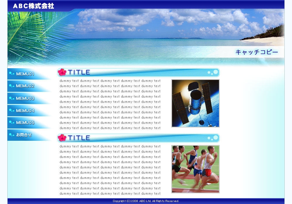Click the キャッチコピー catchphrase banner text
The image size is (292, 204).
tap(257, 52)
